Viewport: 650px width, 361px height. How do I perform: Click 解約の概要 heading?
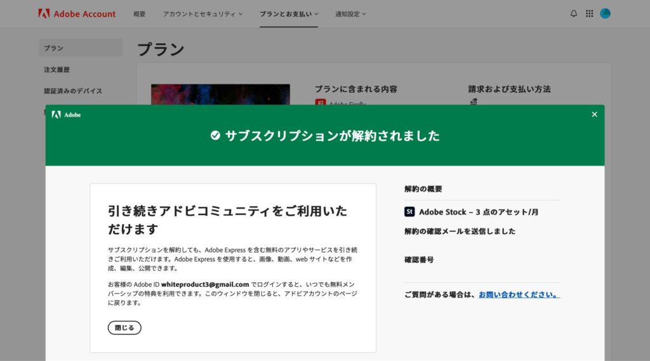[423, 189]
